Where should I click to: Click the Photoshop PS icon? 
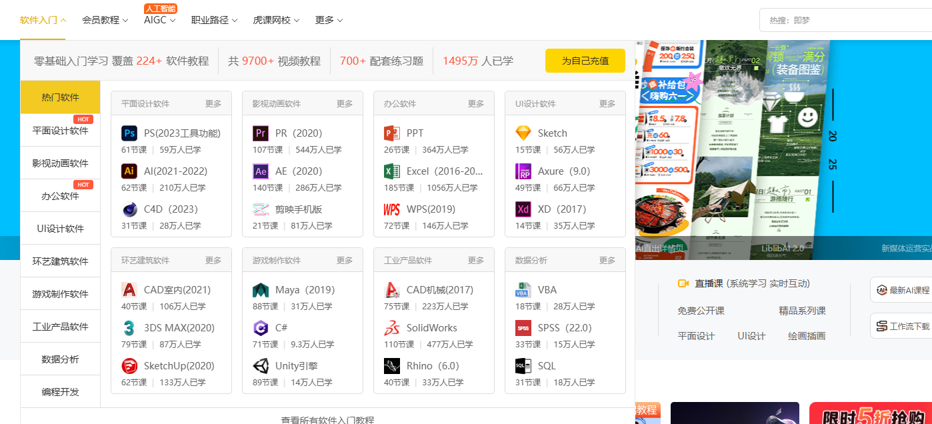point(129,133)
